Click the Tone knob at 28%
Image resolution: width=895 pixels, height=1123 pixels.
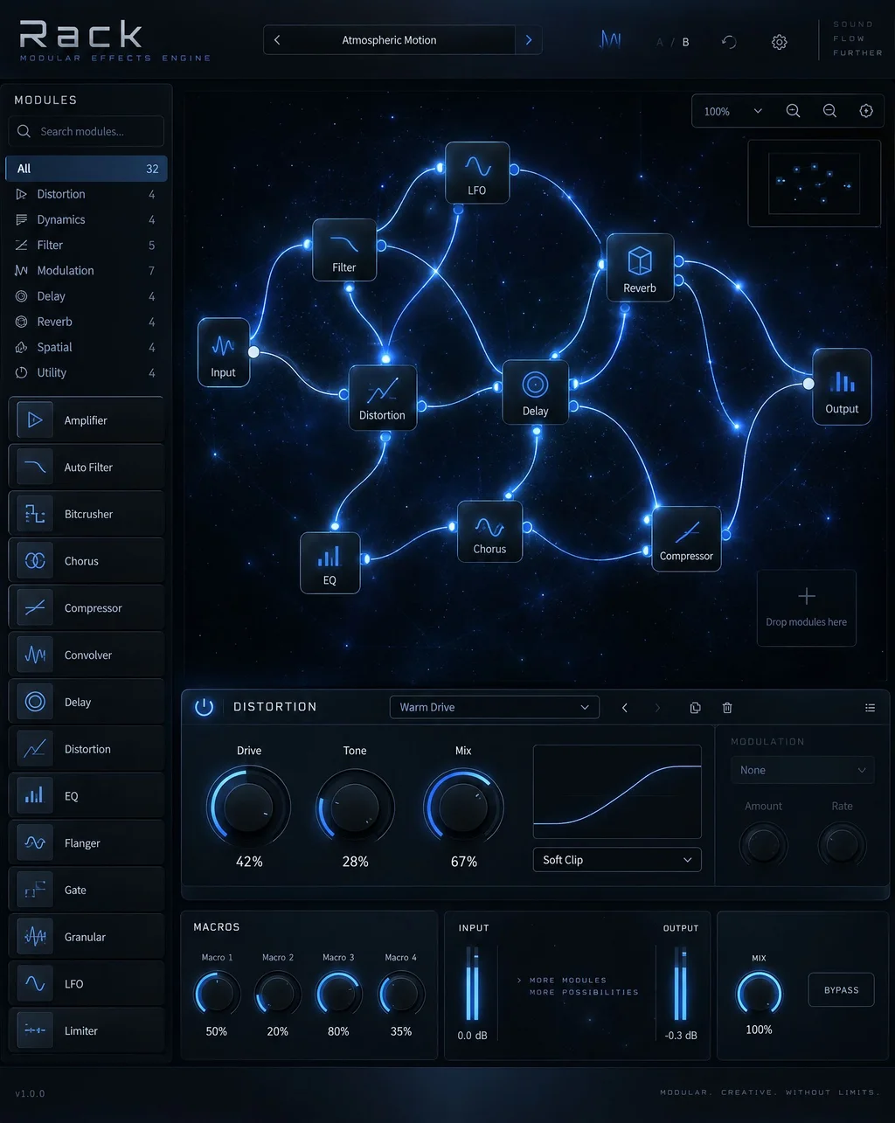[355, 807]
